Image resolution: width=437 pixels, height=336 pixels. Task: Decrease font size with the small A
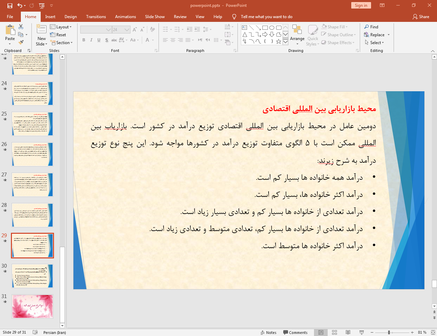[142, 30]
